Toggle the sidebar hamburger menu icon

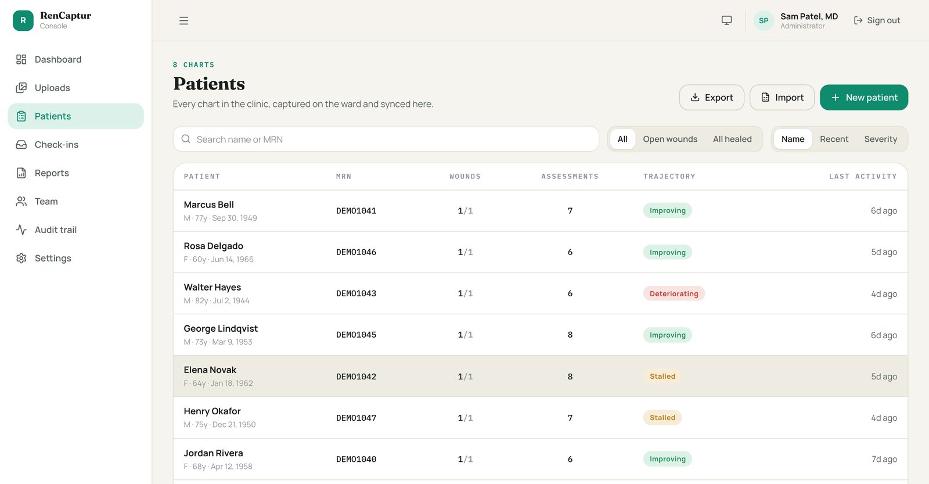point(183,21)
